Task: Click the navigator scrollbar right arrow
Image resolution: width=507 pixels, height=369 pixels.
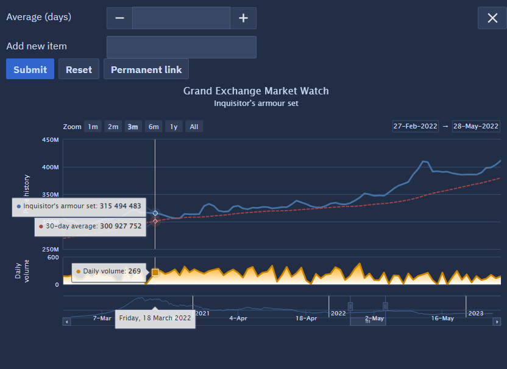Action: pyautogui.click(x=497, y=322)
